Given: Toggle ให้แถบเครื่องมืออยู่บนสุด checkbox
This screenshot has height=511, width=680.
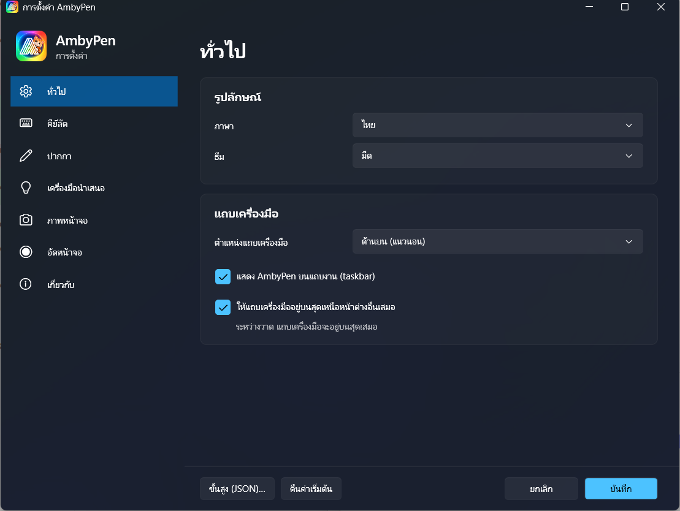Looking at the screenshot, I should pyautogui.click(x=223, y=308).
